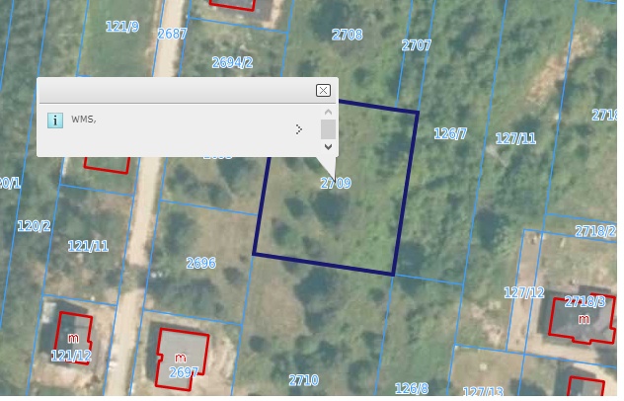Close the WMS info popup
This screenshot has width=624, height=401.
coord(323,90)
